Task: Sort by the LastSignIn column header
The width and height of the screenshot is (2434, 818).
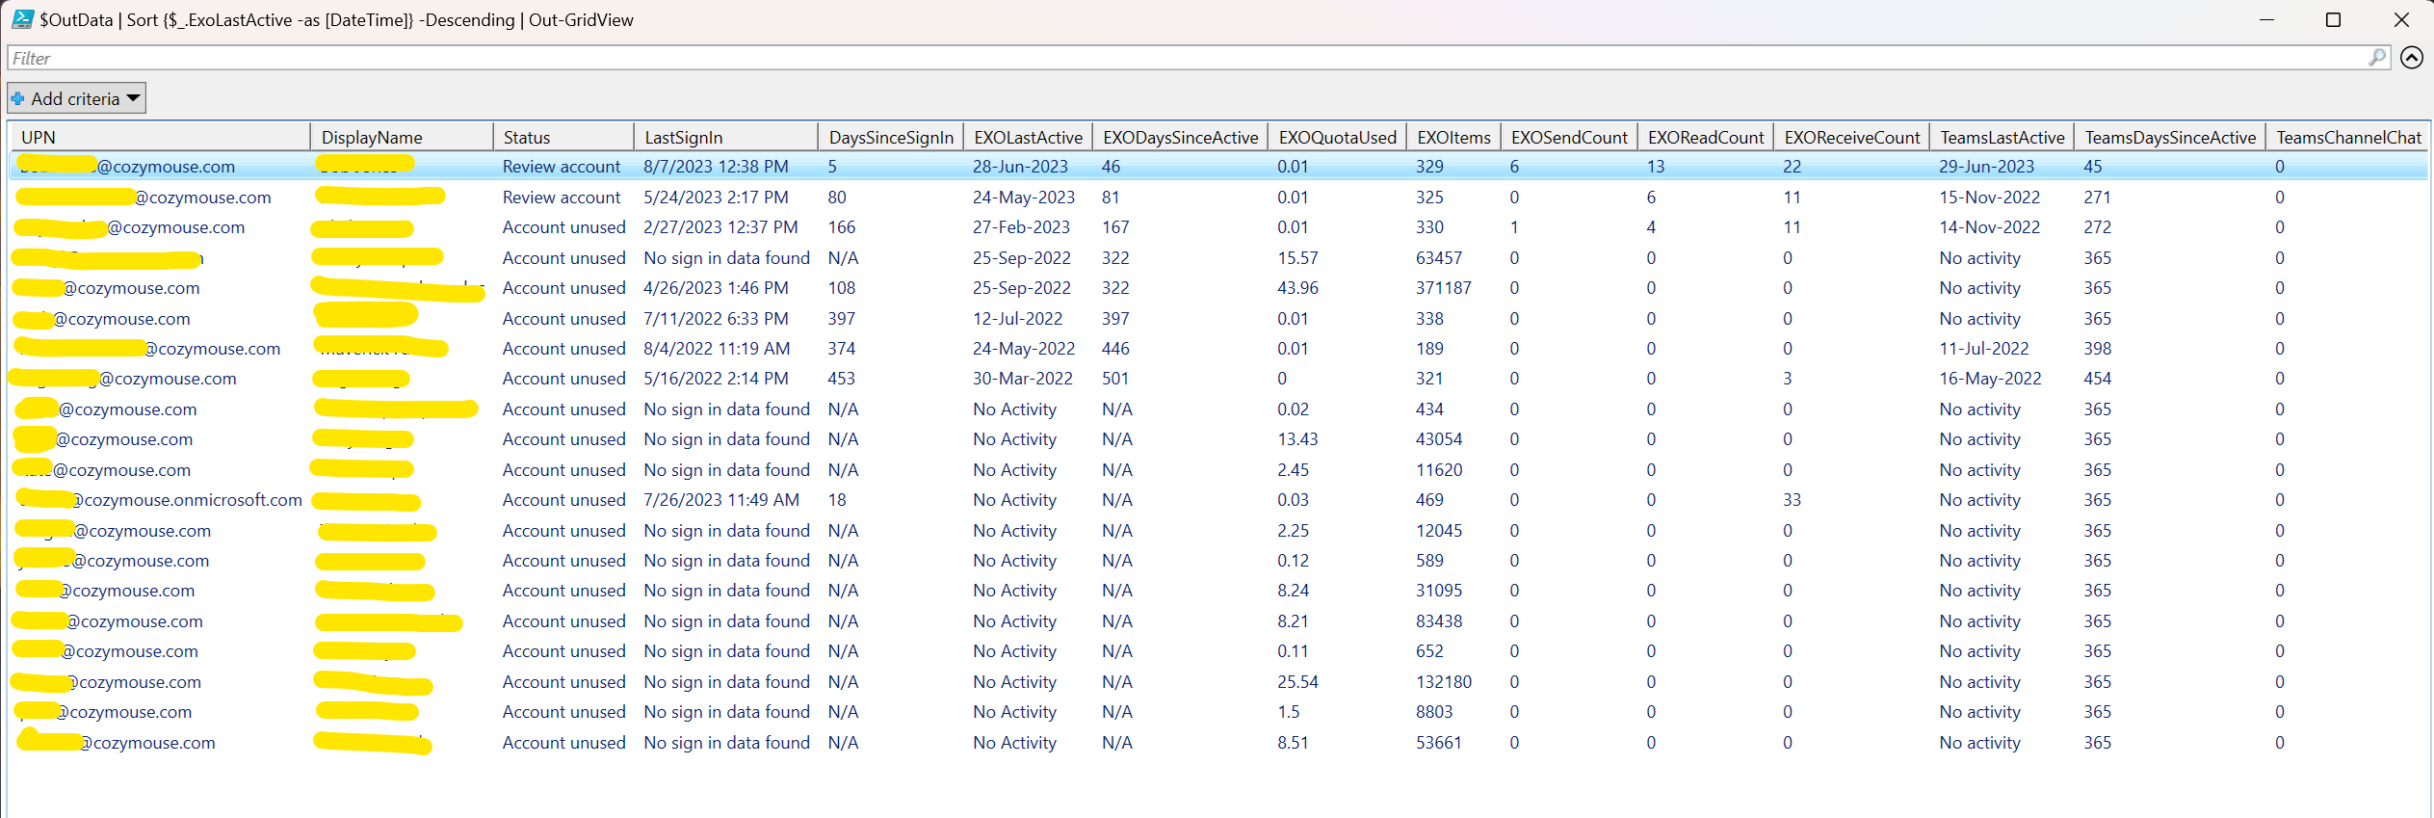Action: (725, 137)
